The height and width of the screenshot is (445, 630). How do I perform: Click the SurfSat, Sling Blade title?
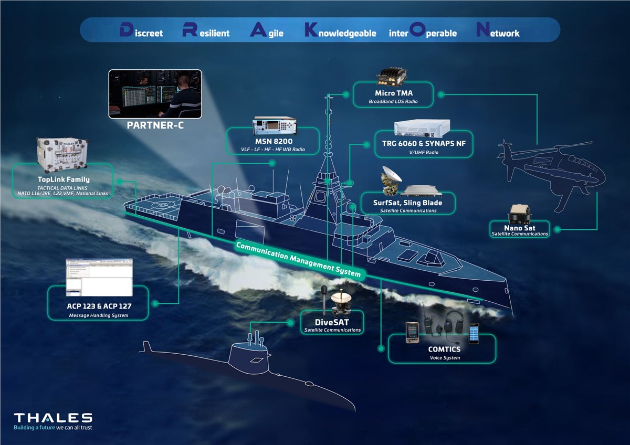(x=408, y=203)
